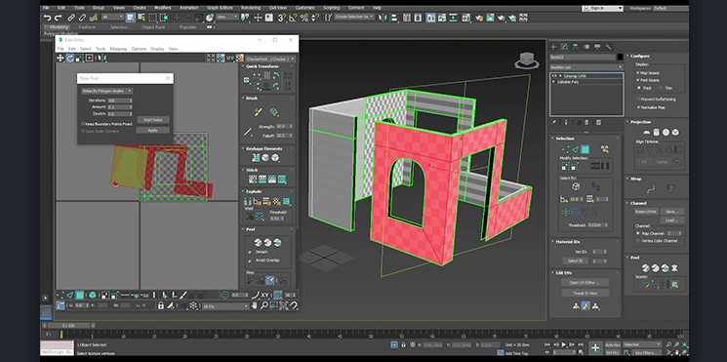The width and height of the screenshot is (727, 362).
Task: Open the All IDs dropdown in Edit UVWs
Action: point(225,306)
